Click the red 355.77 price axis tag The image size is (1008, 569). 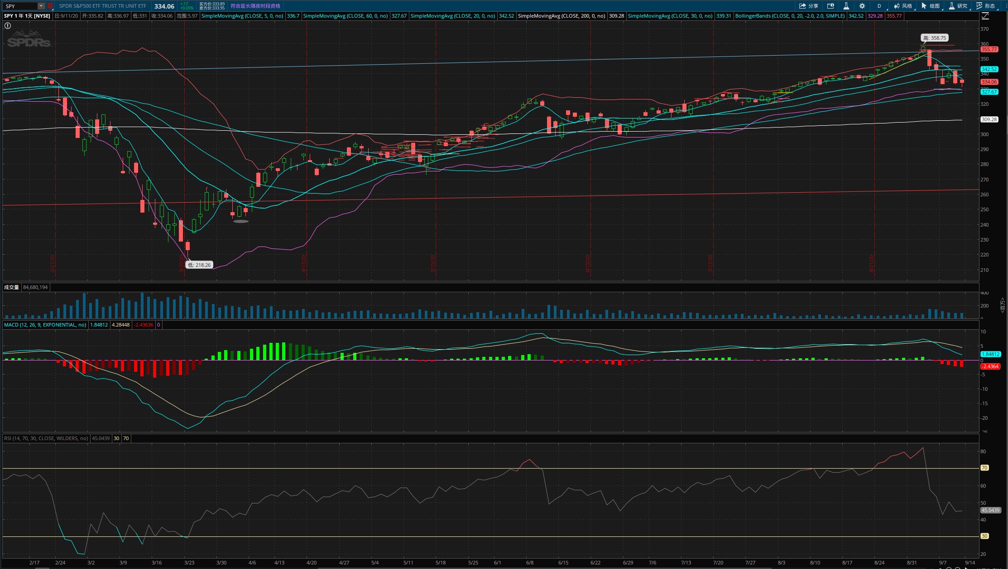(989, 49)
